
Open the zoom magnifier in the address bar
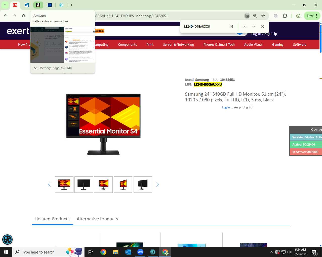pyautogui.click(x=255, y=16)
